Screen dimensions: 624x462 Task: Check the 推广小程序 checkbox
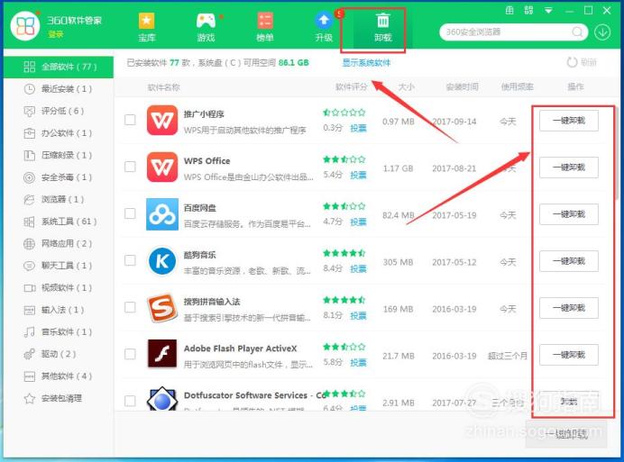(130, 120)
